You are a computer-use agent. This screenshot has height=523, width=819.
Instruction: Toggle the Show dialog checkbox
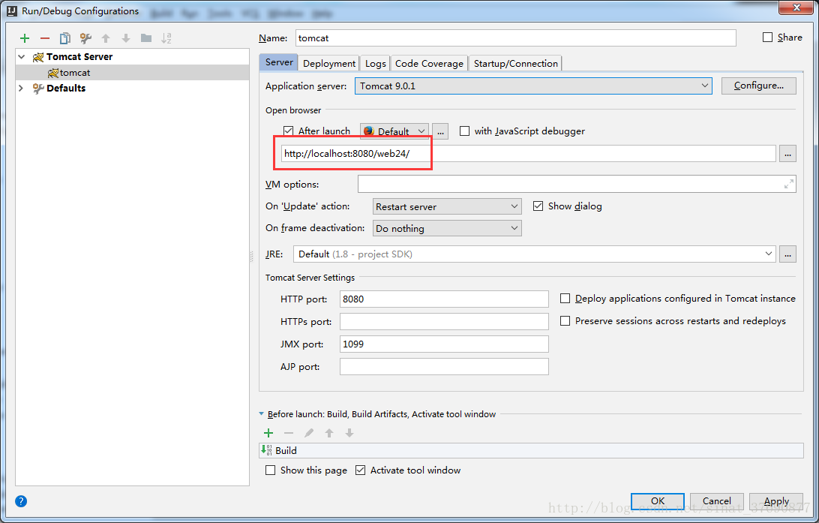pyautogui.click(x=538, y=206)
